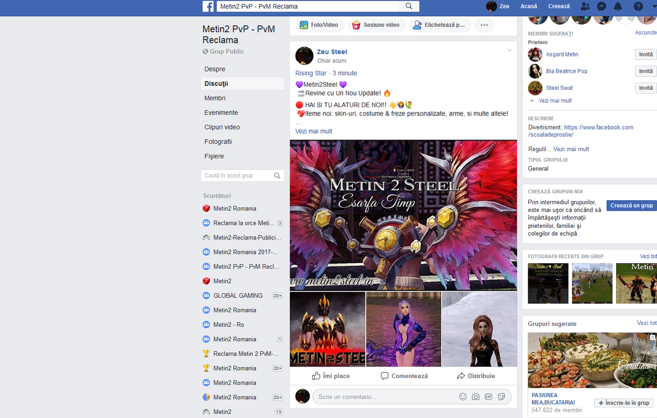Viewport: 657px width, 418px height.
Task: Open Zeu profile avatar in top bar
Action: 491,6
